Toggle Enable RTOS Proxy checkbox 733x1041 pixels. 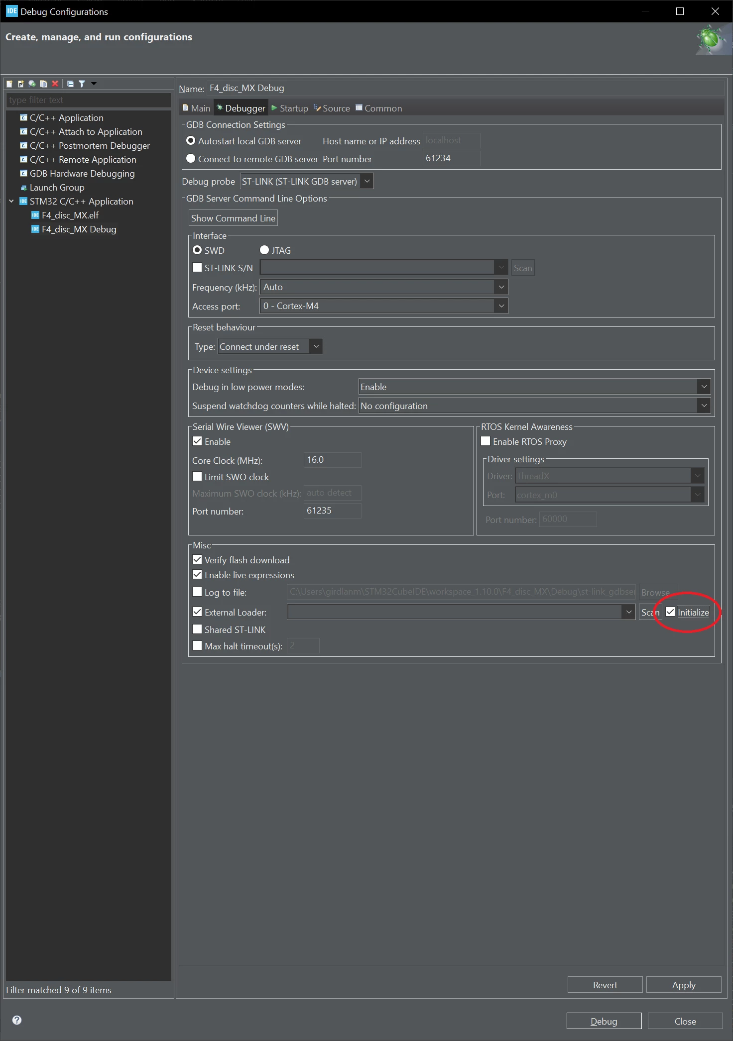coord(486,441)
